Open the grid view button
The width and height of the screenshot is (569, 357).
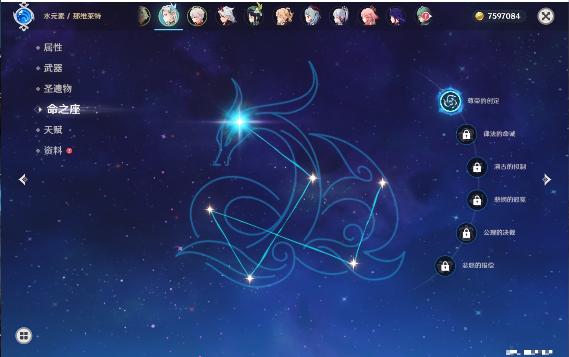(24, 336)
